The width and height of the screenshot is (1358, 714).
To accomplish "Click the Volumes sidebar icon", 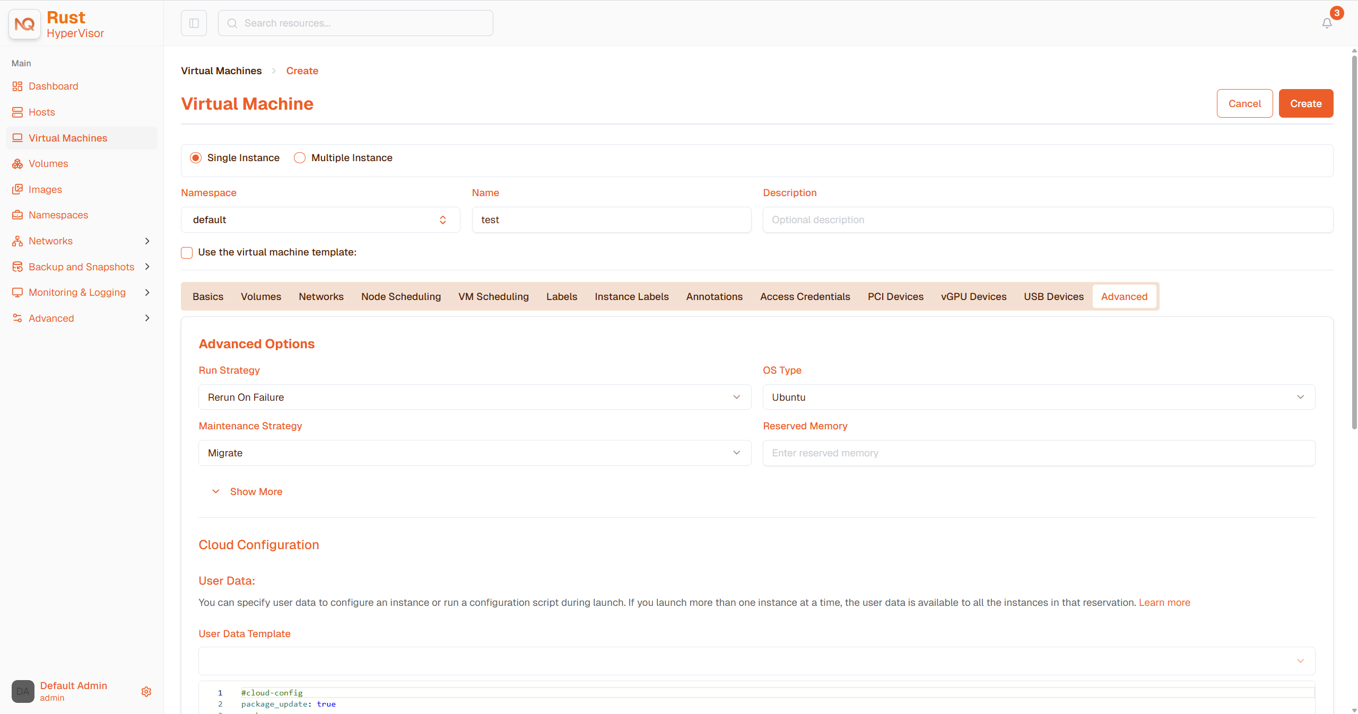I will tap(18, 164).
